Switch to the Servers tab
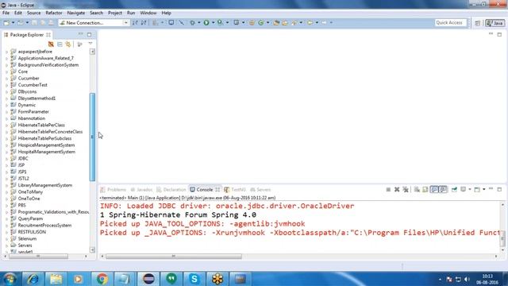The width and height of the screenshot is (508, 286). [x=260, y=190]
